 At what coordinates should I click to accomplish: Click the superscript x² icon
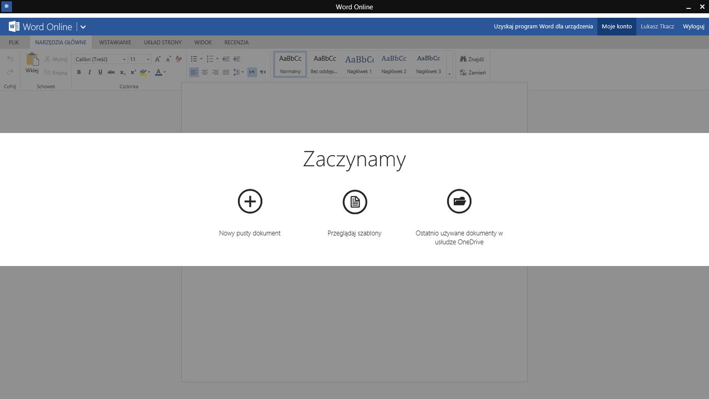click(x=133, y=72)
